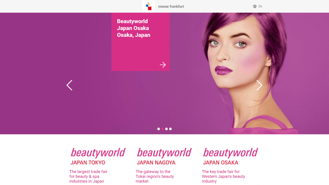Image resolution: width=329 pixels, height=185 pixels.
Task: Open Beautyworld Japan Osaka via arrow icon
Action: [x=163, y=65]
